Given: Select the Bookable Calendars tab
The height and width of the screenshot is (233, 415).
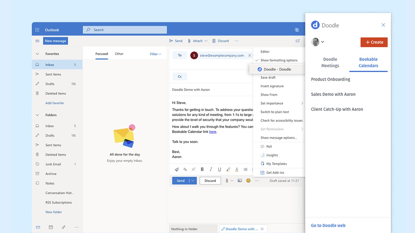Looking at the screenshot, I should click(x=368, y=62).
